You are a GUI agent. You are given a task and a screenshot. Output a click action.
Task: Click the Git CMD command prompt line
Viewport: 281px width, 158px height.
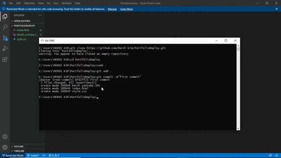(x=68, y=97)
